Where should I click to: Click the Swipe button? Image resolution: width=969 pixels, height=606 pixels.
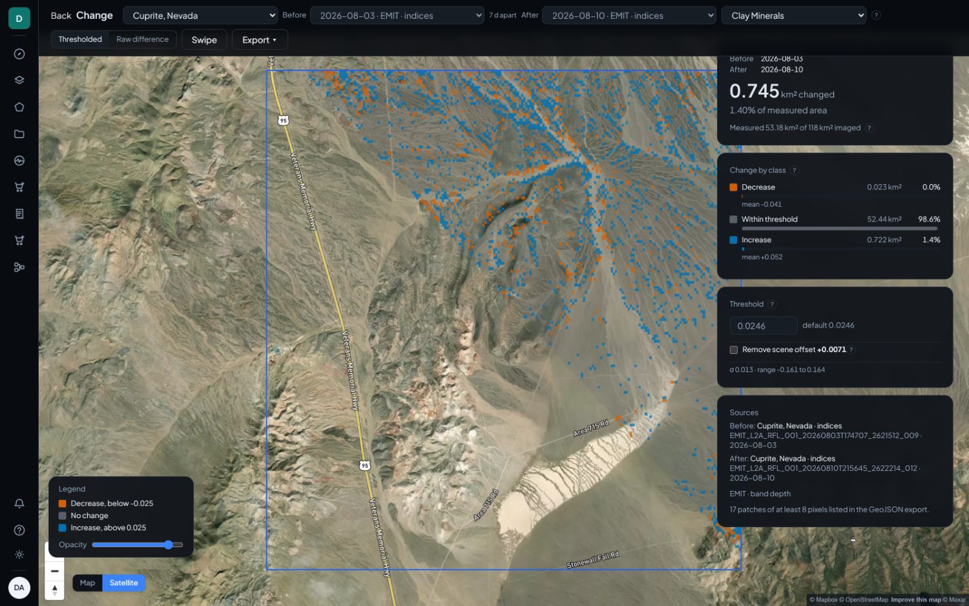pos(204,40)
